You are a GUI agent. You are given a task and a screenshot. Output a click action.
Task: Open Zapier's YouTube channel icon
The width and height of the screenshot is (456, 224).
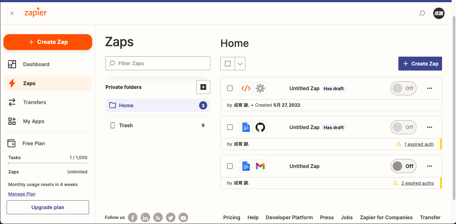pos(183,217)
